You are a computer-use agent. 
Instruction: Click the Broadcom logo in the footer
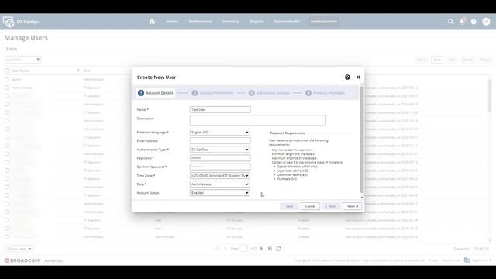22,260
